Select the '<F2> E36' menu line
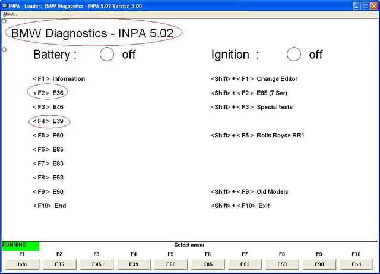The height and width of the screenshot is (274, 380). click(x=48, y=93)
